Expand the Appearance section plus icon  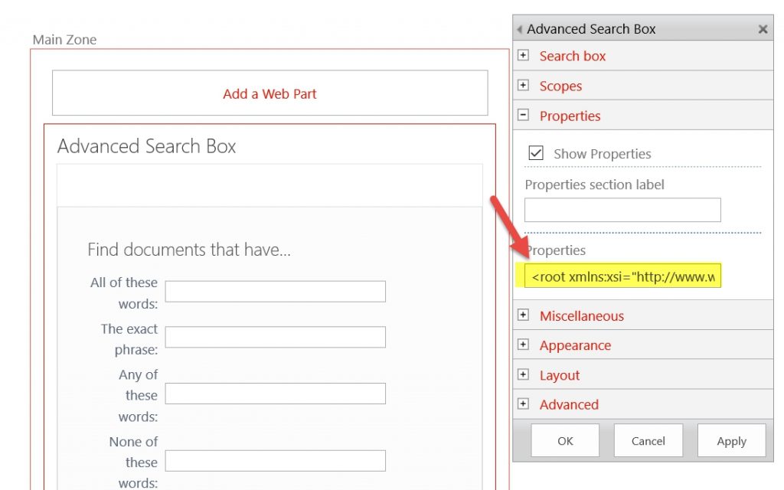click(x=523, y=344)
